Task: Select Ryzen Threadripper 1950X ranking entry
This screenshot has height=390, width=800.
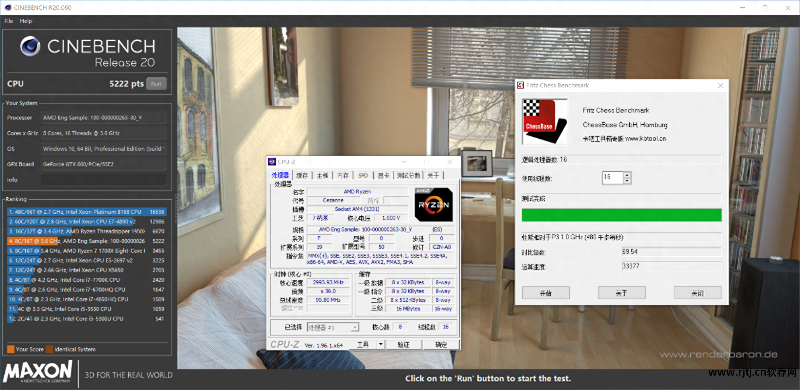Action: pyautogui.click(x=87, y=231)
